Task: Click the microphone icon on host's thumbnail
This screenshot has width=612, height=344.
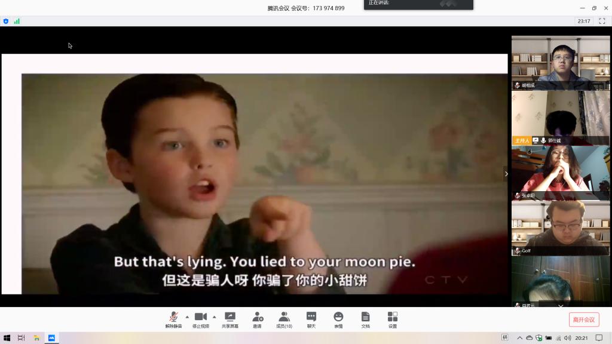Action: (543, 140)
